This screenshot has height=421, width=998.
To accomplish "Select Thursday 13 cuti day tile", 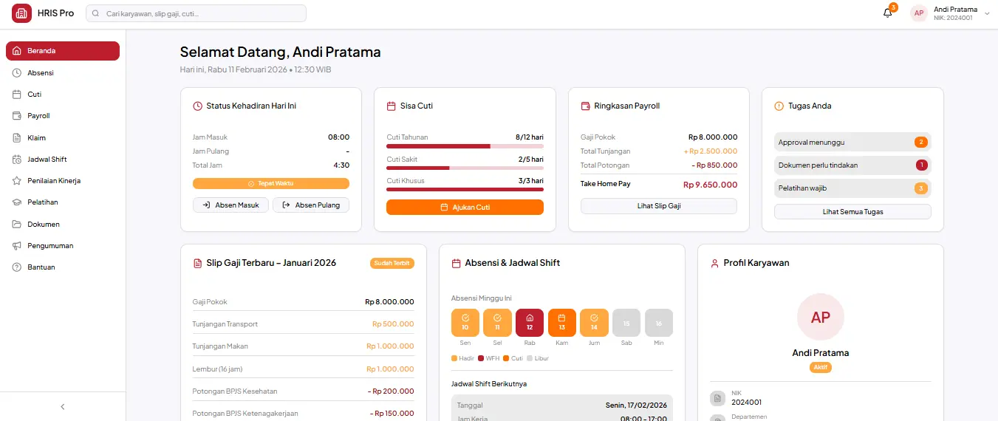I will pyautogui.click(x=561, y=323).
